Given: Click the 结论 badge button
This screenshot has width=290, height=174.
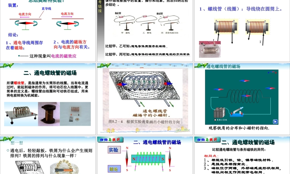Looking at the screenshot, I should tap(114, 169).
